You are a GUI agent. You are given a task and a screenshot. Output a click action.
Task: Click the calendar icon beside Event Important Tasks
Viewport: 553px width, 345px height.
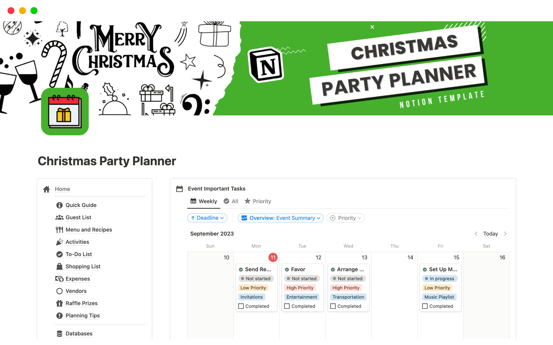[x=179, y=189]
